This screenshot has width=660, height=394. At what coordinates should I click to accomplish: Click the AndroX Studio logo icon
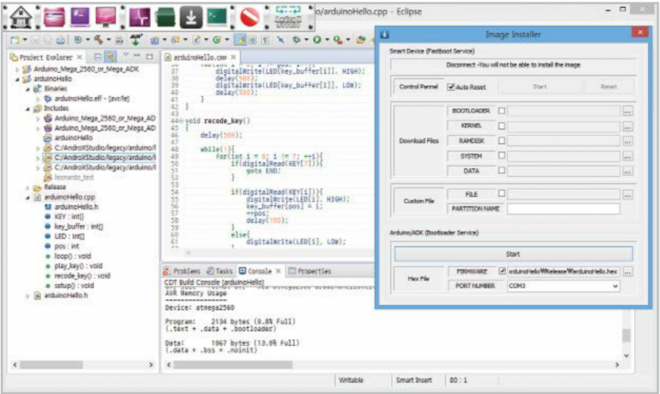[289, 17]
